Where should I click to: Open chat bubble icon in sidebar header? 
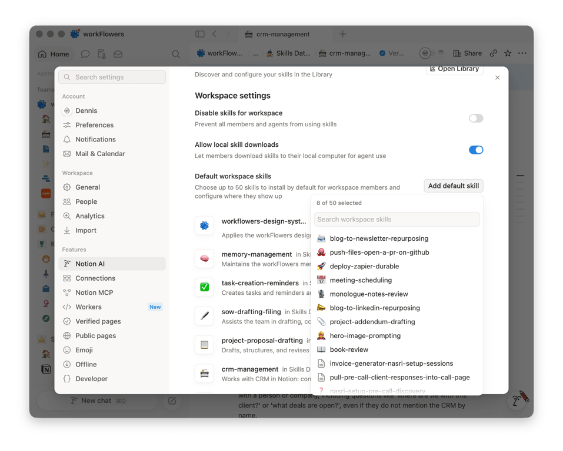coord(85,54)
